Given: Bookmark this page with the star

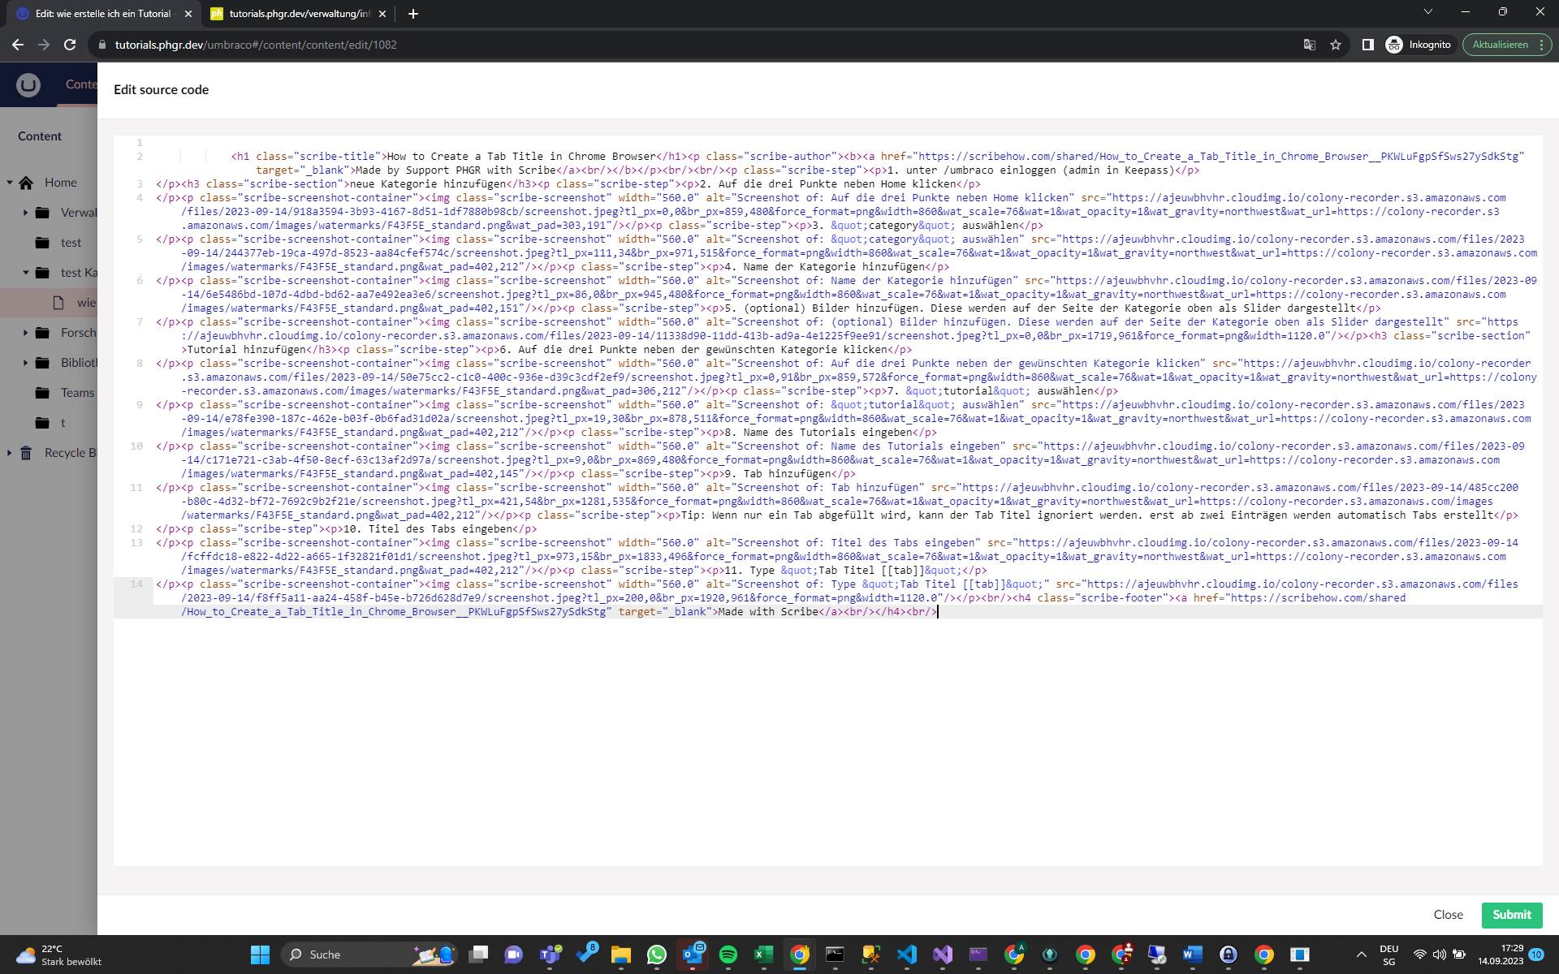Looking at the screenshot, I should click(1336, 45).
